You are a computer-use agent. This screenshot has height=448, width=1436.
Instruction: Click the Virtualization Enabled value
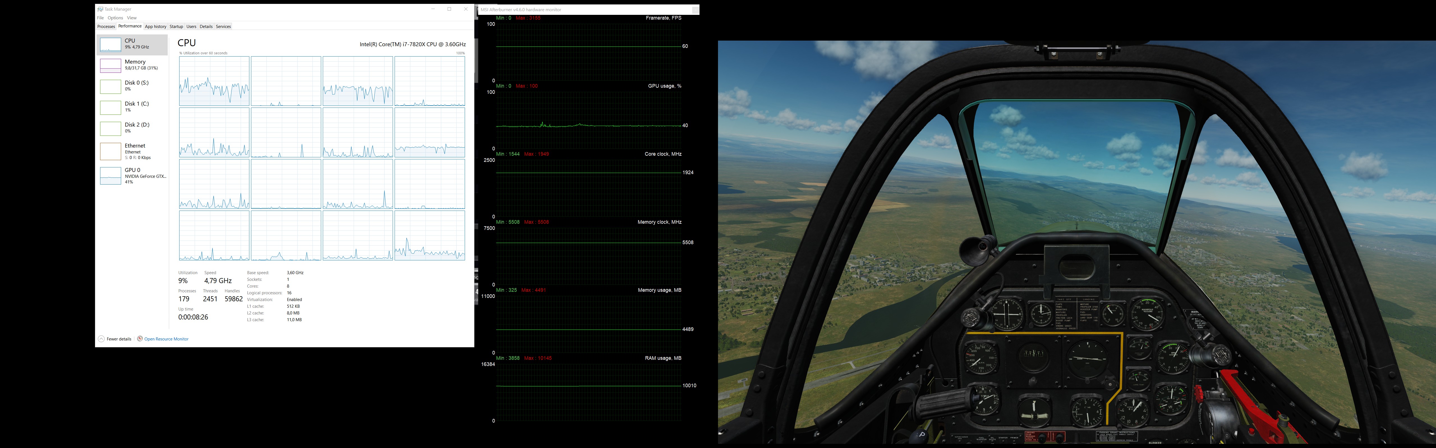[294, 299]
